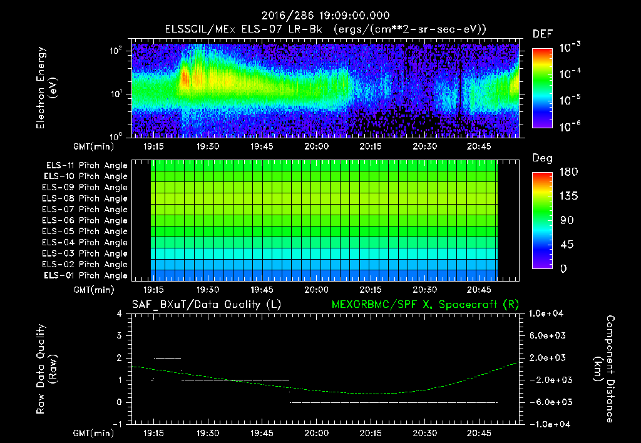Click the 'Deg' color scale label
641x443 pixels.
tap(543, 158)
